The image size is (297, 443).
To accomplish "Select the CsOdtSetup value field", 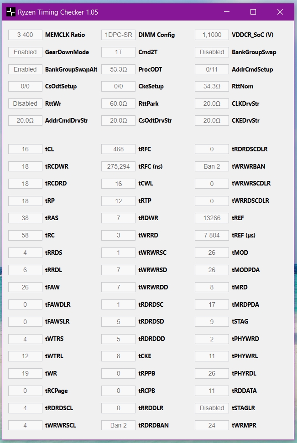I will (x=25, y=86).
